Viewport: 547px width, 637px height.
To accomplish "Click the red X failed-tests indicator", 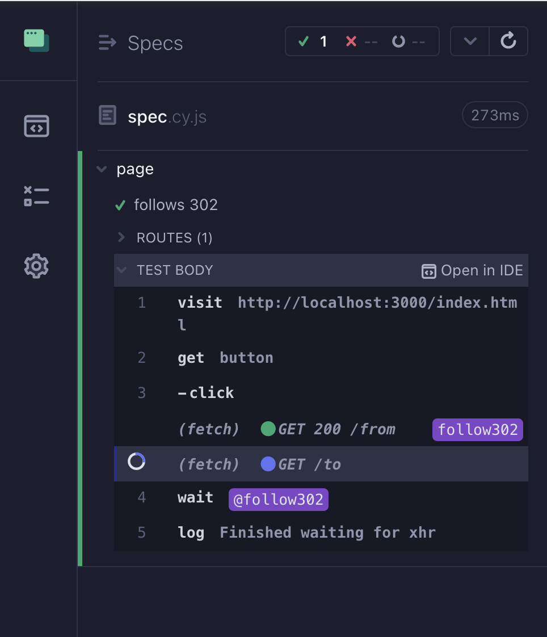I will click(351, 41).
